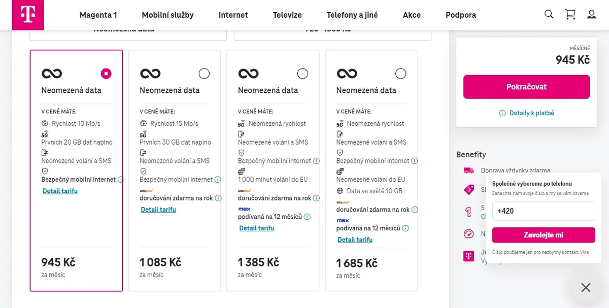
Task: Focus the +420 phone number field
Action: [x=544, y=211]
